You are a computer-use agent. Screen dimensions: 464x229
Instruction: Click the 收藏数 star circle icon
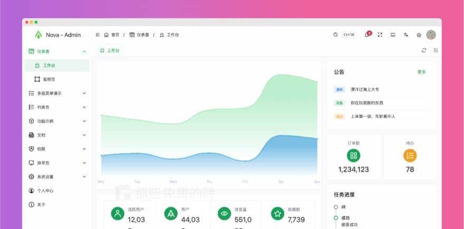[277, 213]
